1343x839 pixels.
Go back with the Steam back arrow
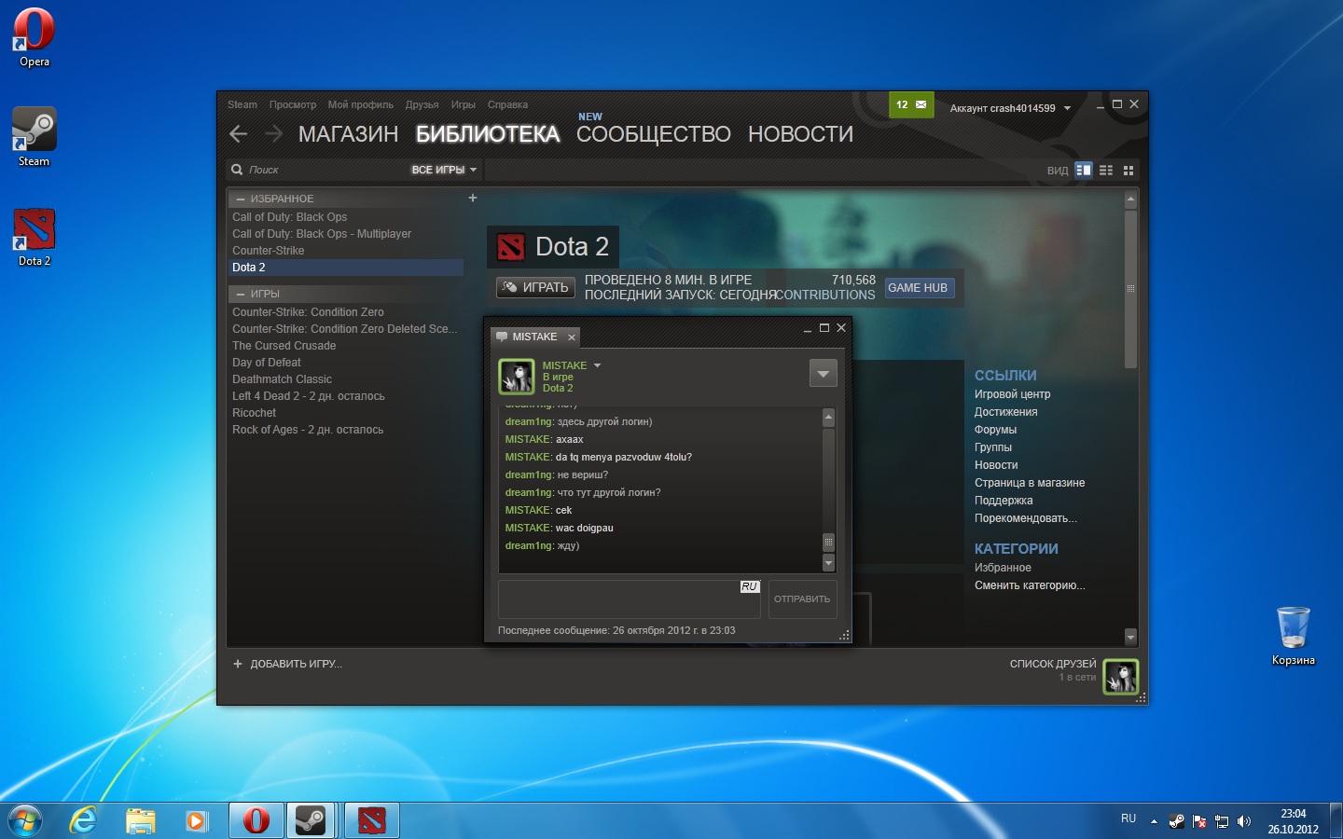click(239, 134)
